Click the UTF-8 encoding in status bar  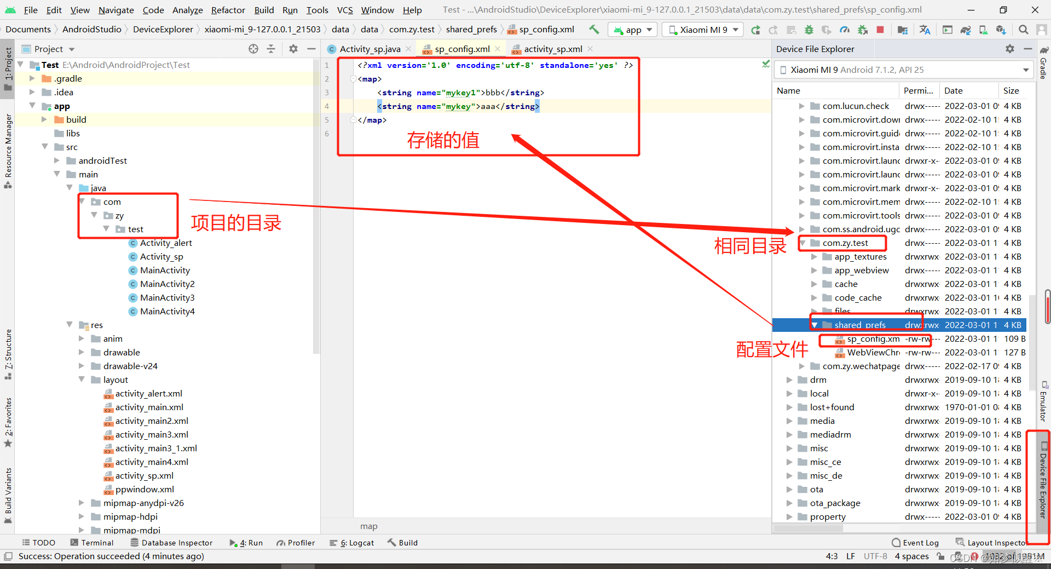coord(875,556)
